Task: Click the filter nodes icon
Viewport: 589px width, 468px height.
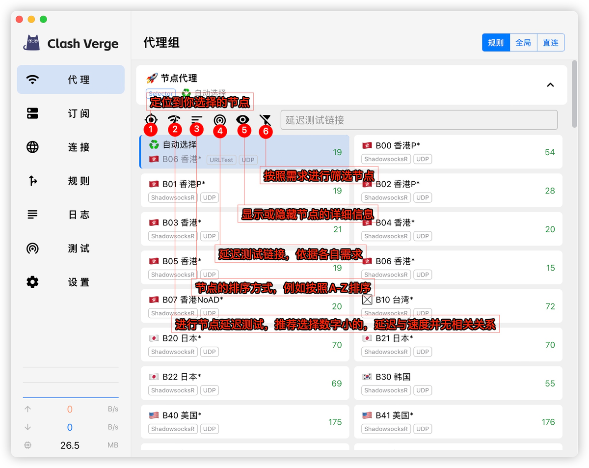Action: tap(265, 119)
